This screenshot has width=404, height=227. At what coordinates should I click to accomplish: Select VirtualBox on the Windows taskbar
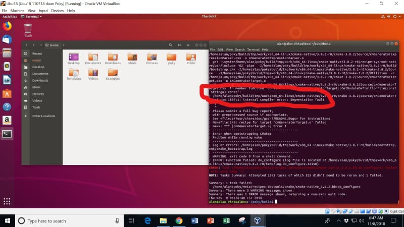258,221
